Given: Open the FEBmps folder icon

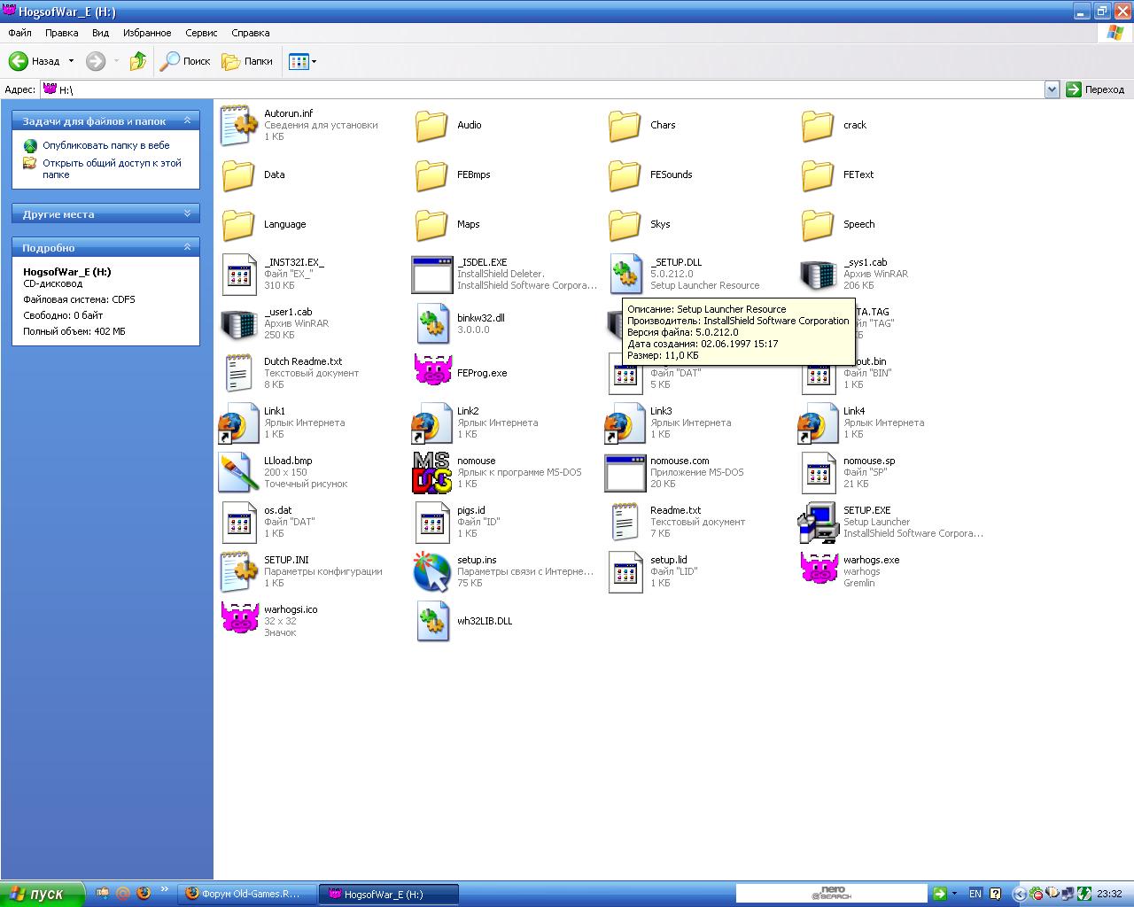Looking at the screenshot, I should point(431,174).
